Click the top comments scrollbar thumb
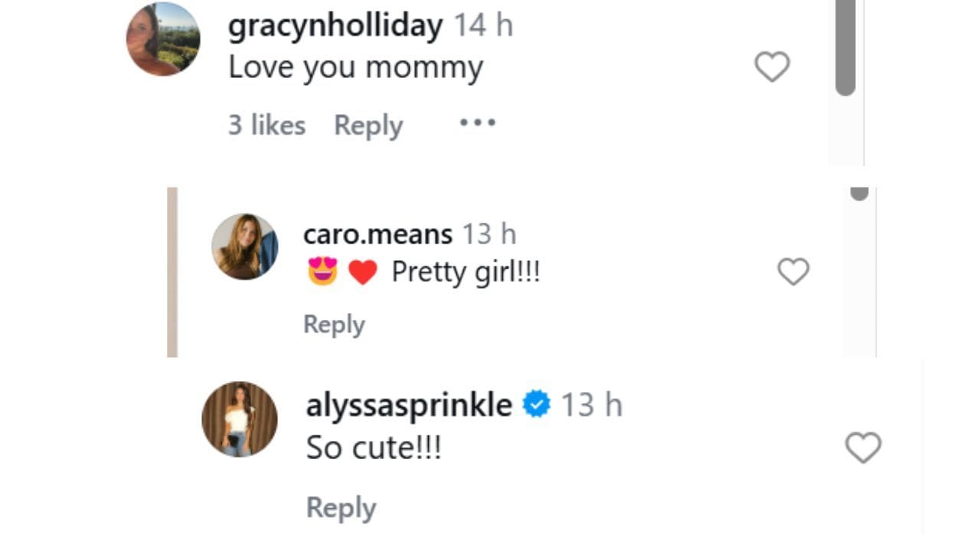This screenshot has width=980, height=551. click(845, 46)
